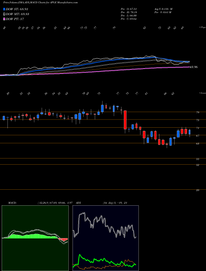This screenshot has height=271, width=206.
Task: Click the '<Tops' label at top right
Action: click(x=202, y=28)
